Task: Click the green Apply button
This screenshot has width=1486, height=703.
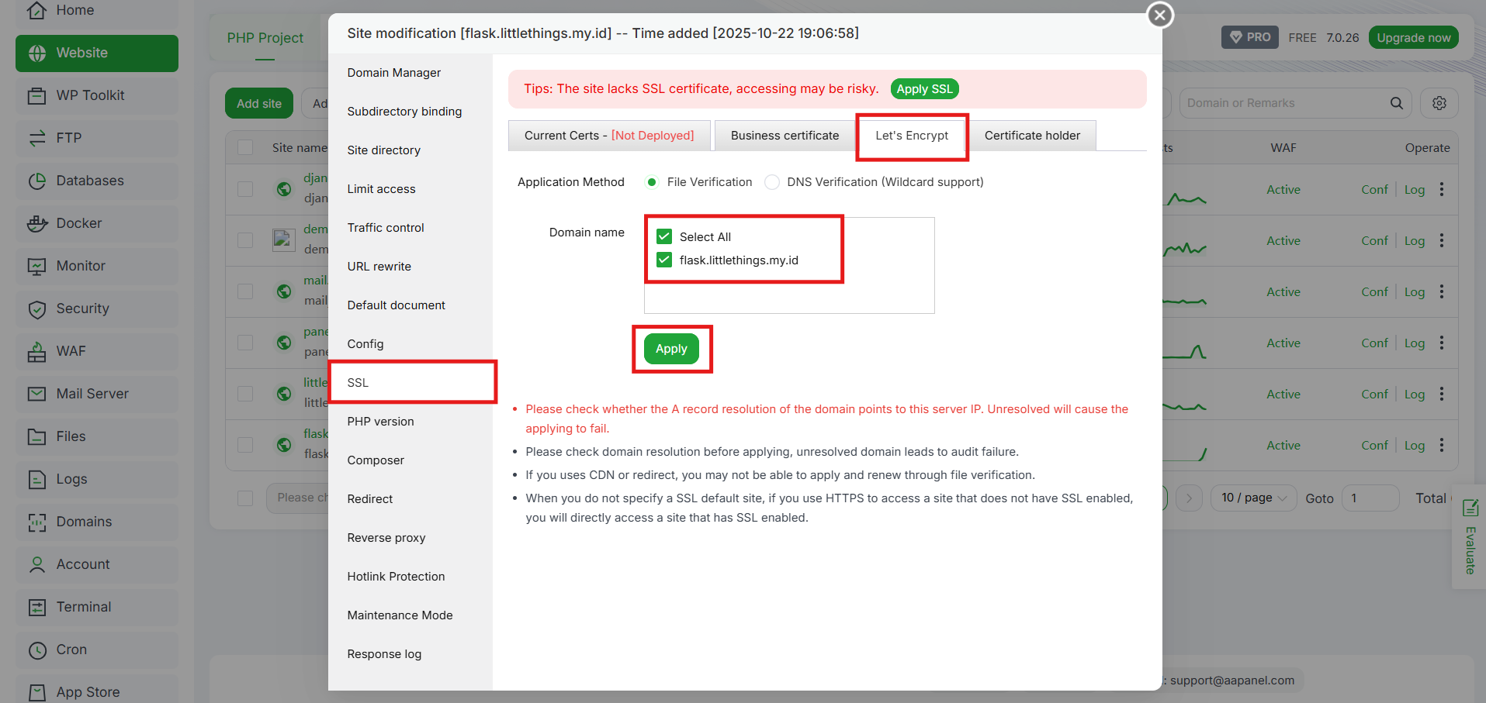Action: (671, 349)
